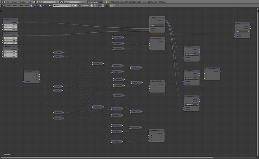Image resolution: width=259 pixels, height=159 pixels.
Task: Collapse the Separate XYZ node
Action: point(25,72)
